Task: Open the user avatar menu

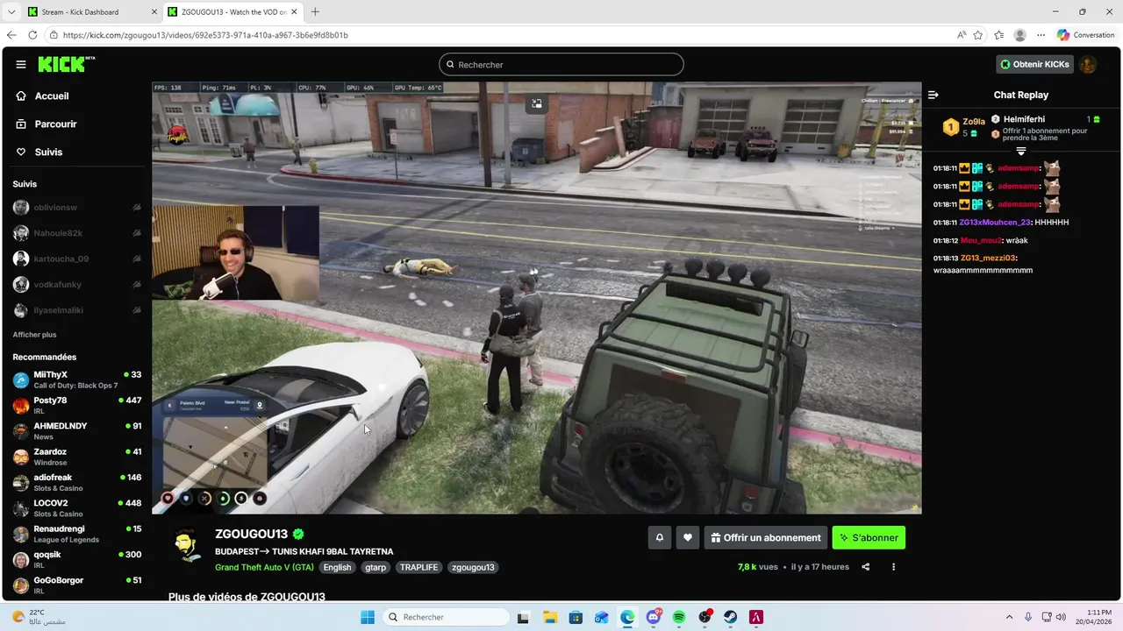Action: [x=1088, y=64]
